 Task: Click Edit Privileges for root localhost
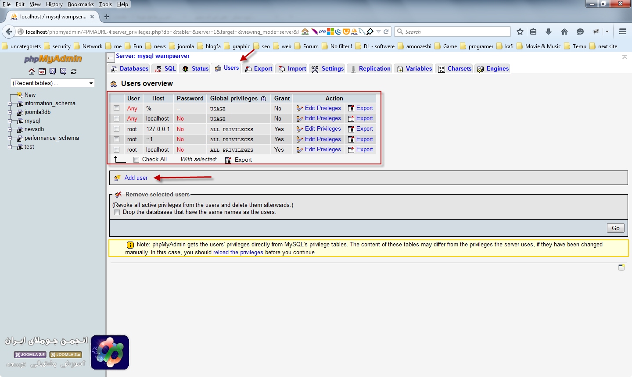coord(323,149)
